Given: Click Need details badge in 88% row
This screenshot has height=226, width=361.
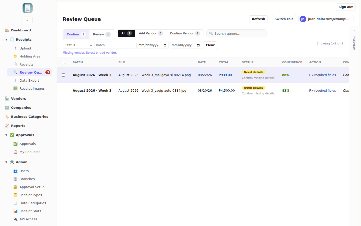Looking at the screenshot, I should 253,72.
